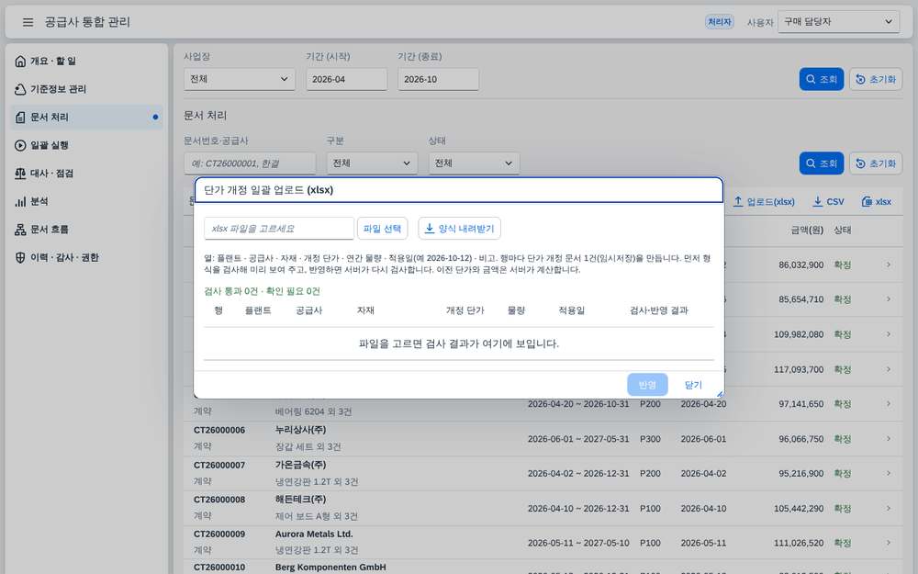This screenshot has height=574, width=918.
Task: Open row chevron for CT26000009
Action: [888, 543]
